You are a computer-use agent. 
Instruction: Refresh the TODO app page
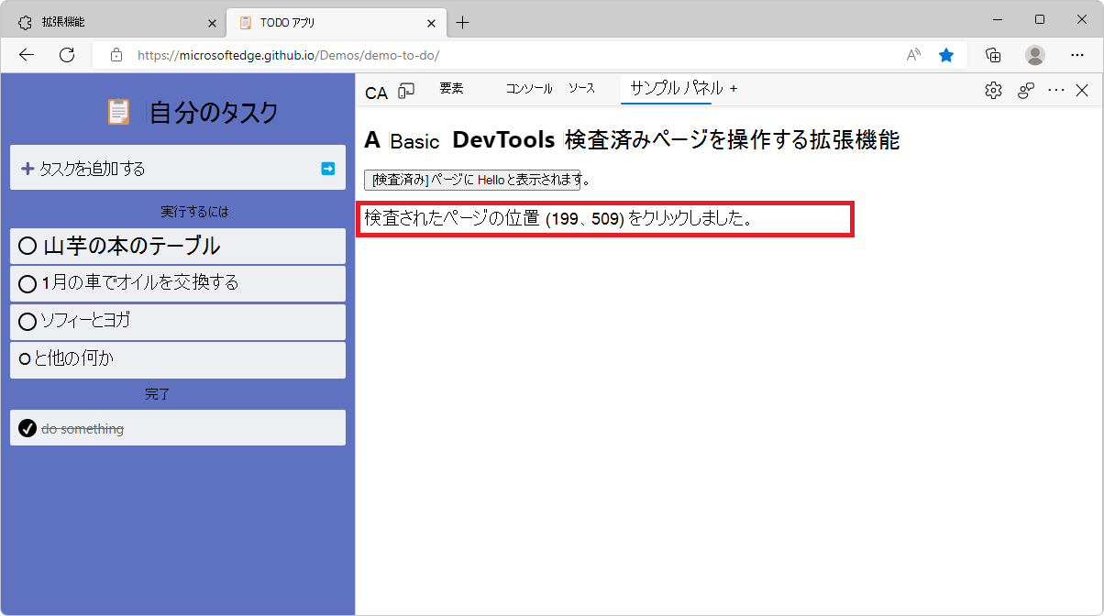66,55
